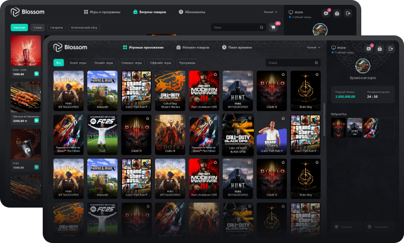
Task: Click the Blossom logo in front window
Action: (x=70, y=48)
